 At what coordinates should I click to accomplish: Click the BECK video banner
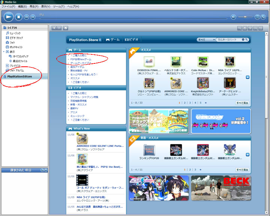click(x=221, y=188)
